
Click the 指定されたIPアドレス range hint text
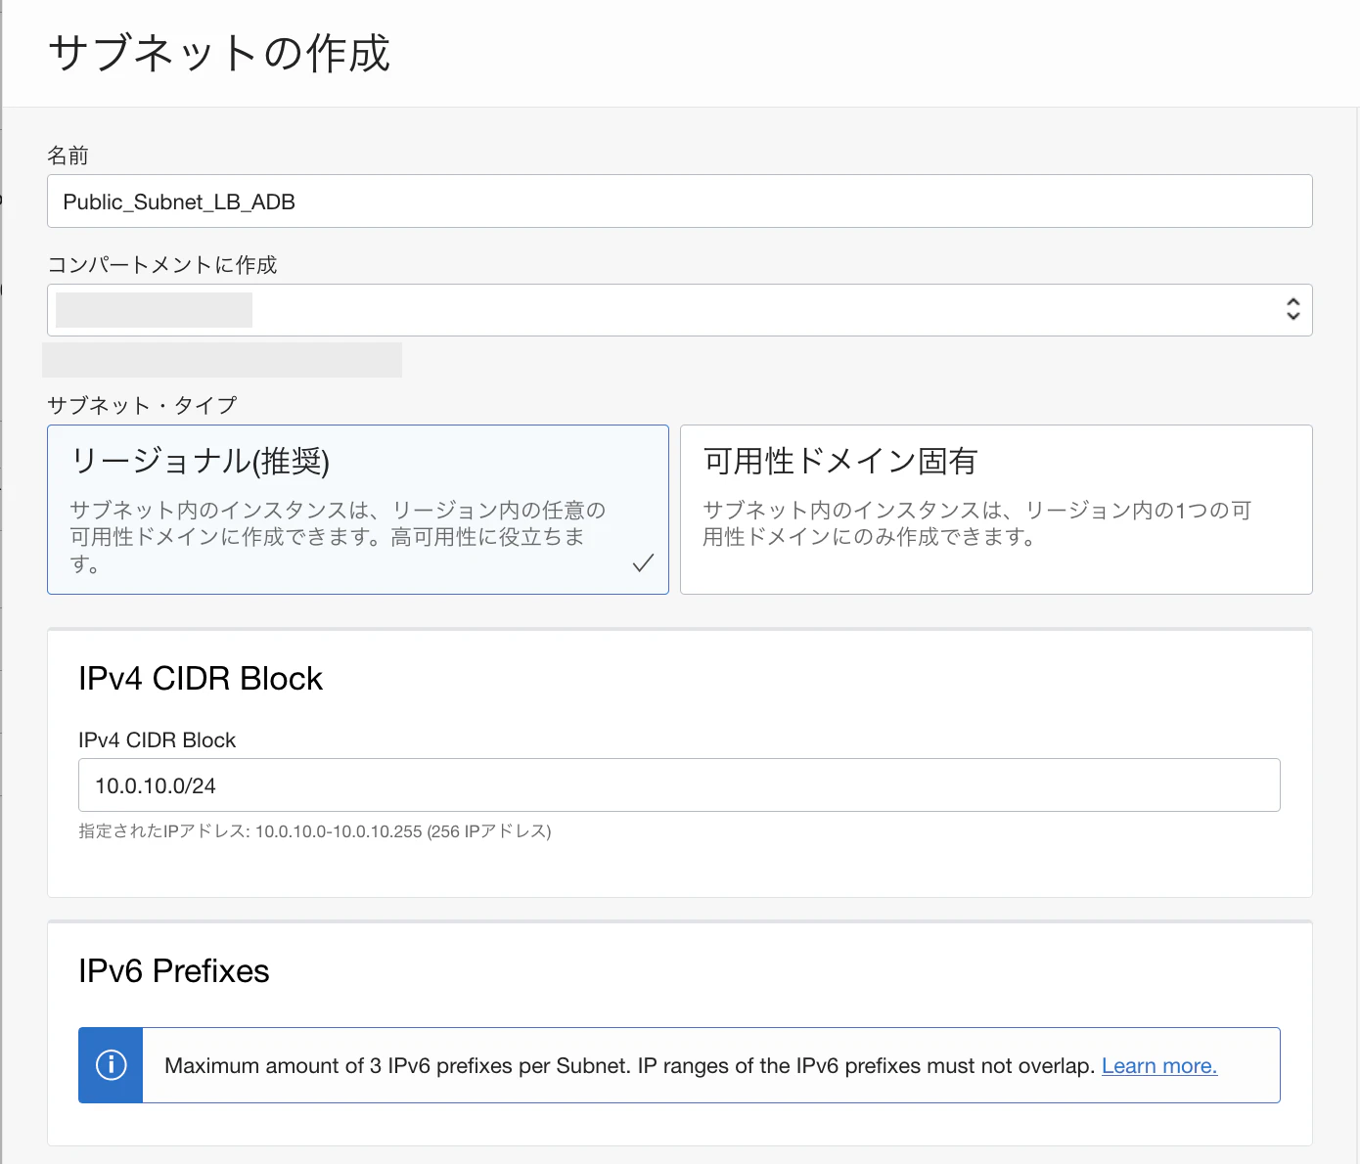coord(315,831)
